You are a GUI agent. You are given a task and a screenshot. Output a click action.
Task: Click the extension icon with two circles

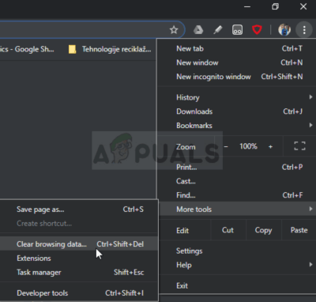point(237,30)
